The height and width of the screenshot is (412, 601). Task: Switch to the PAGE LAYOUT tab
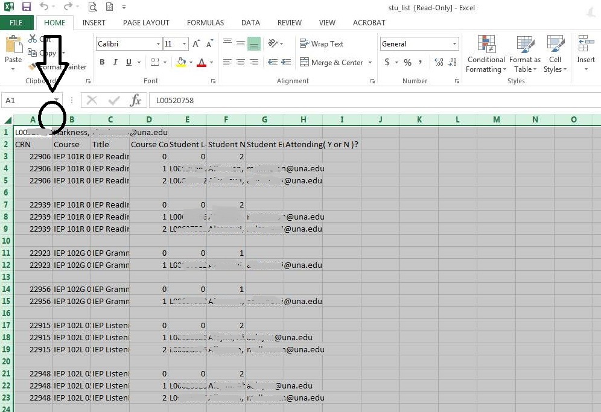click(146, 23)
